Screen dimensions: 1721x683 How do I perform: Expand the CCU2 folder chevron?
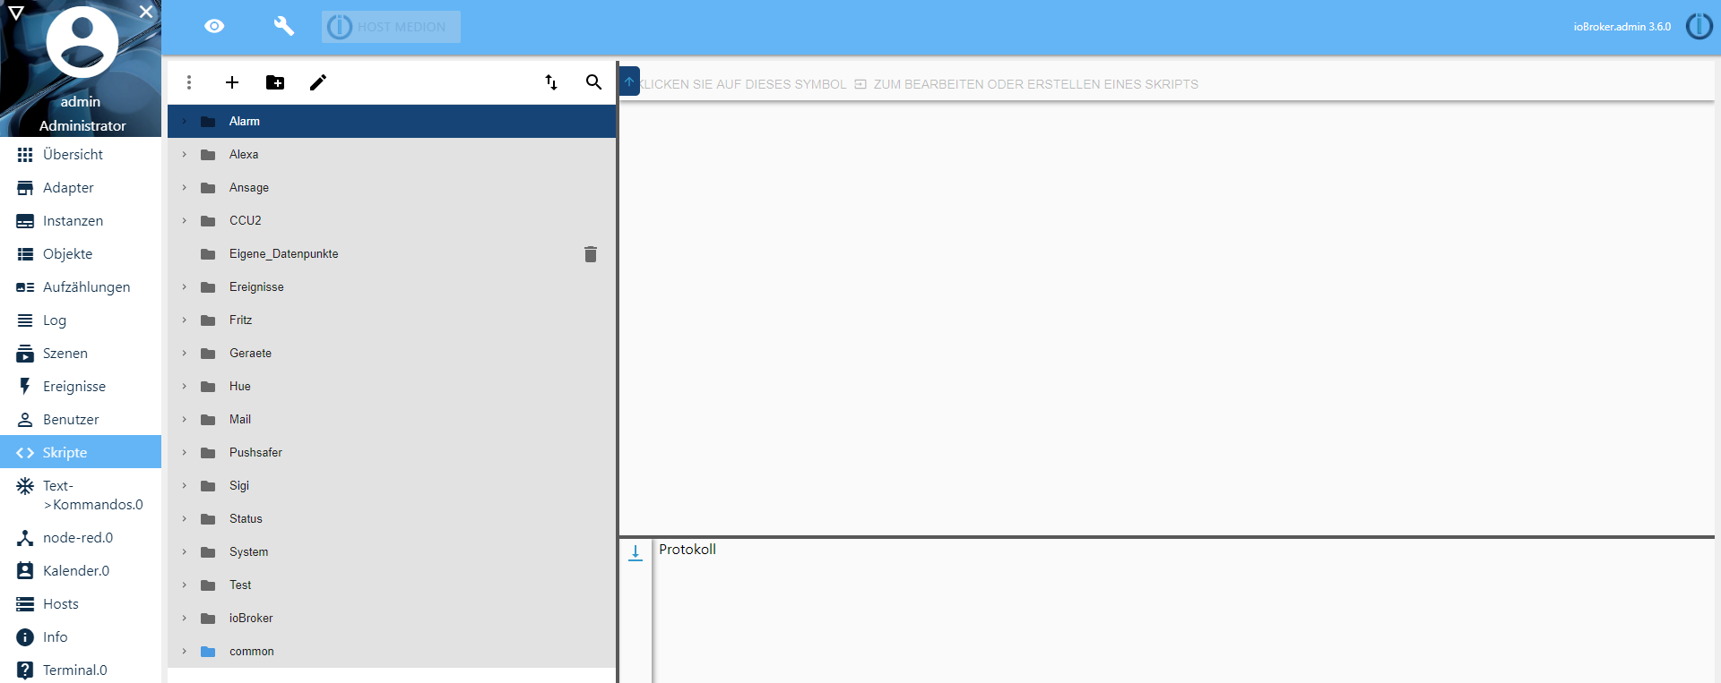pos(185,220)
